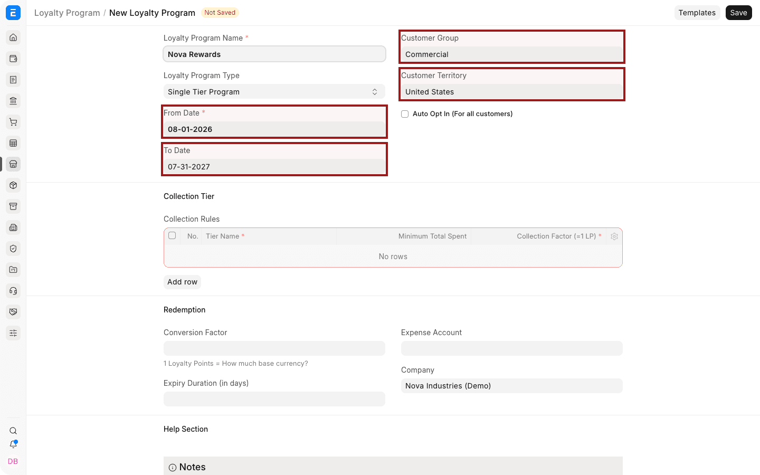760x475 pixels.
Task: Open the archive box sidebar icon
Action: pos(13,206)
